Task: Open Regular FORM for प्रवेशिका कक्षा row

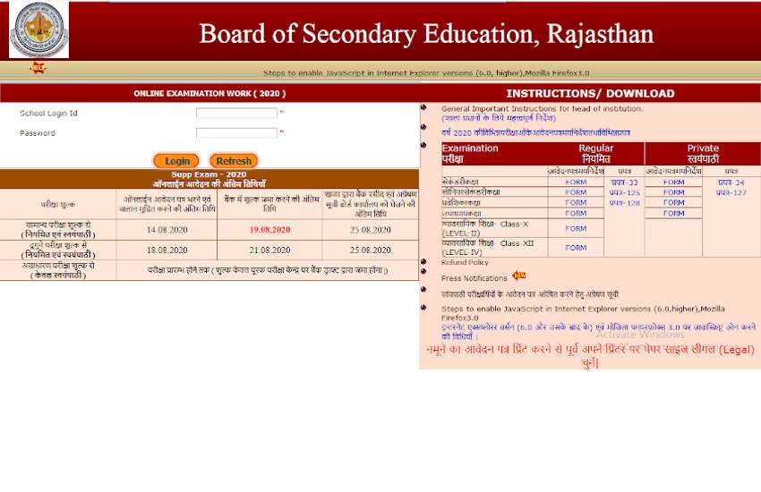Action: 576,203
